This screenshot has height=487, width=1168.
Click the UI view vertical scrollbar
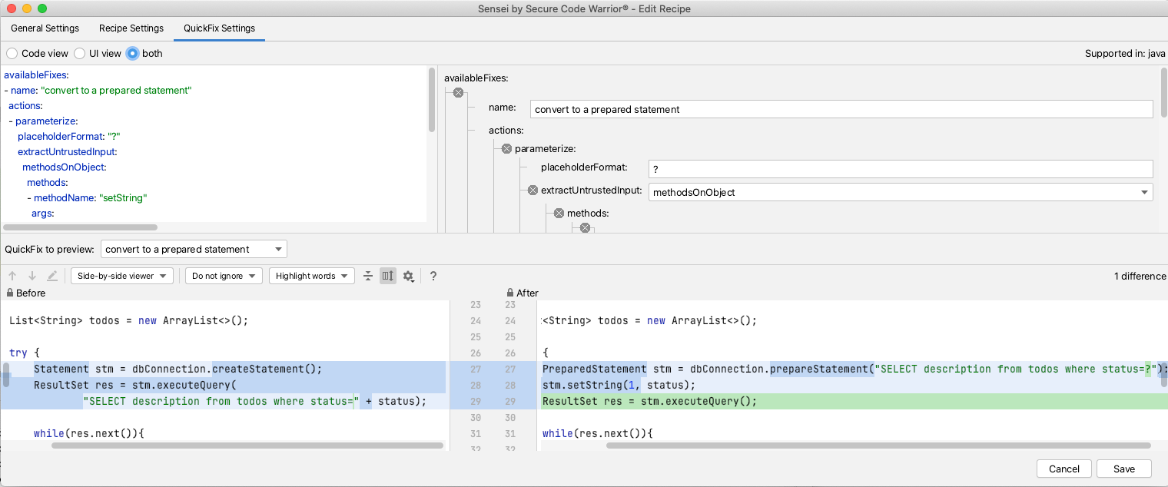click(x=1163, y=92)
